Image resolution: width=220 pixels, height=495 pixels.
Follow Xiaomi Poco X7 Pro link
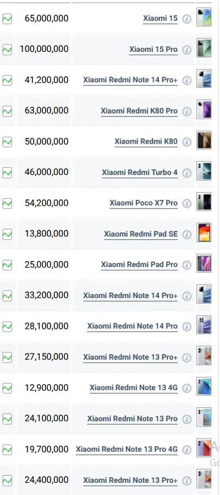[x=144, y=203]
